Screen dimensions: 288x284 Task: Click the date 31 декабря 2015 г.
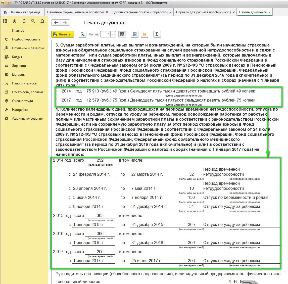(149, 224)
